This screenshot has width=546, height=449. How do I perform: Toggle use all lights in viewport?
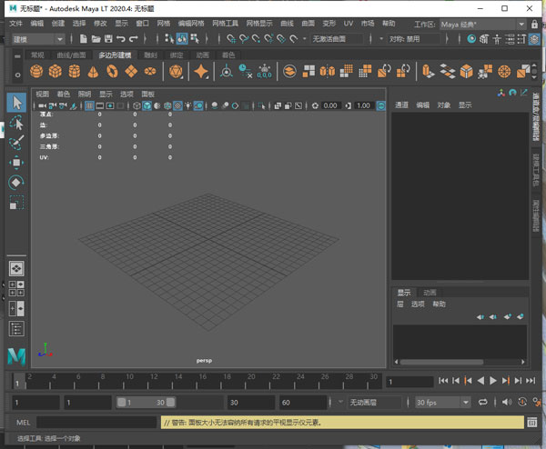pos(188,105)
